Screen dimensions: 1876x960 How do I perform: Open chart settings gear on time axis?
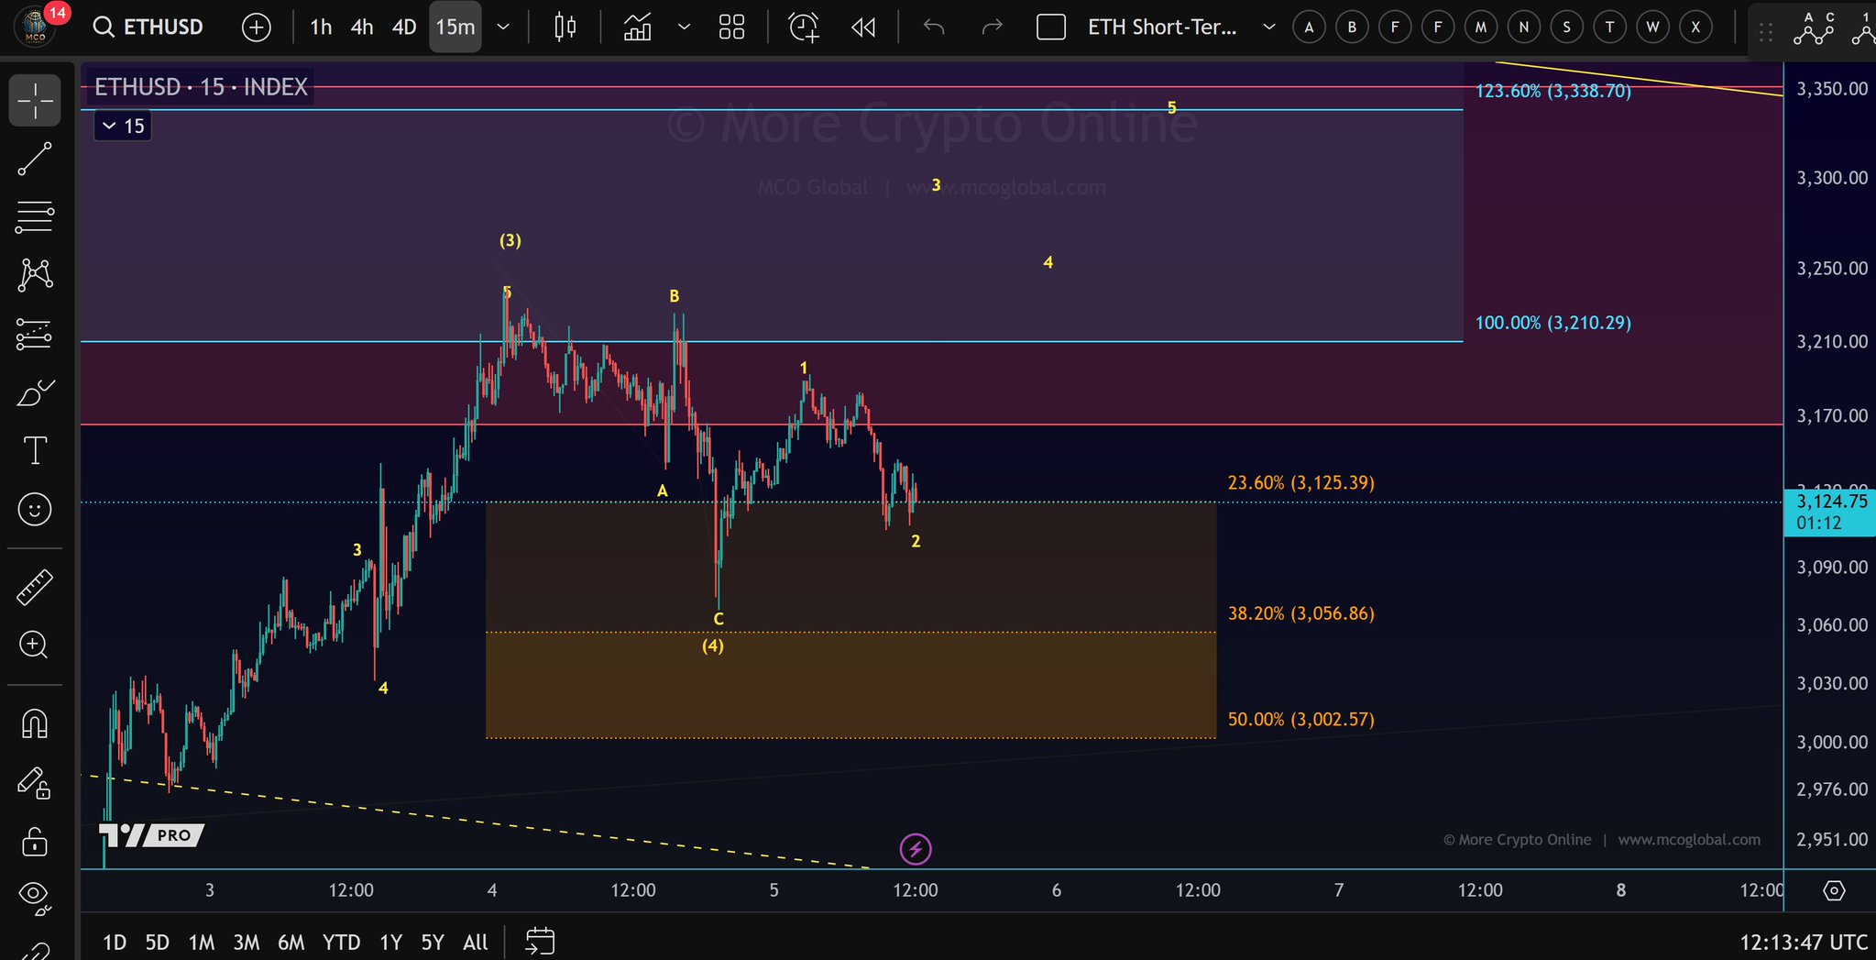click(1834, 890)
